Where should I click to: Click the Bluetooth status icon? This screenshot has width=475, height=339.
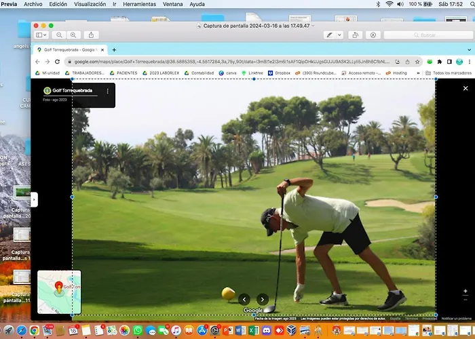pyautogui.click(x=378, y=4)
